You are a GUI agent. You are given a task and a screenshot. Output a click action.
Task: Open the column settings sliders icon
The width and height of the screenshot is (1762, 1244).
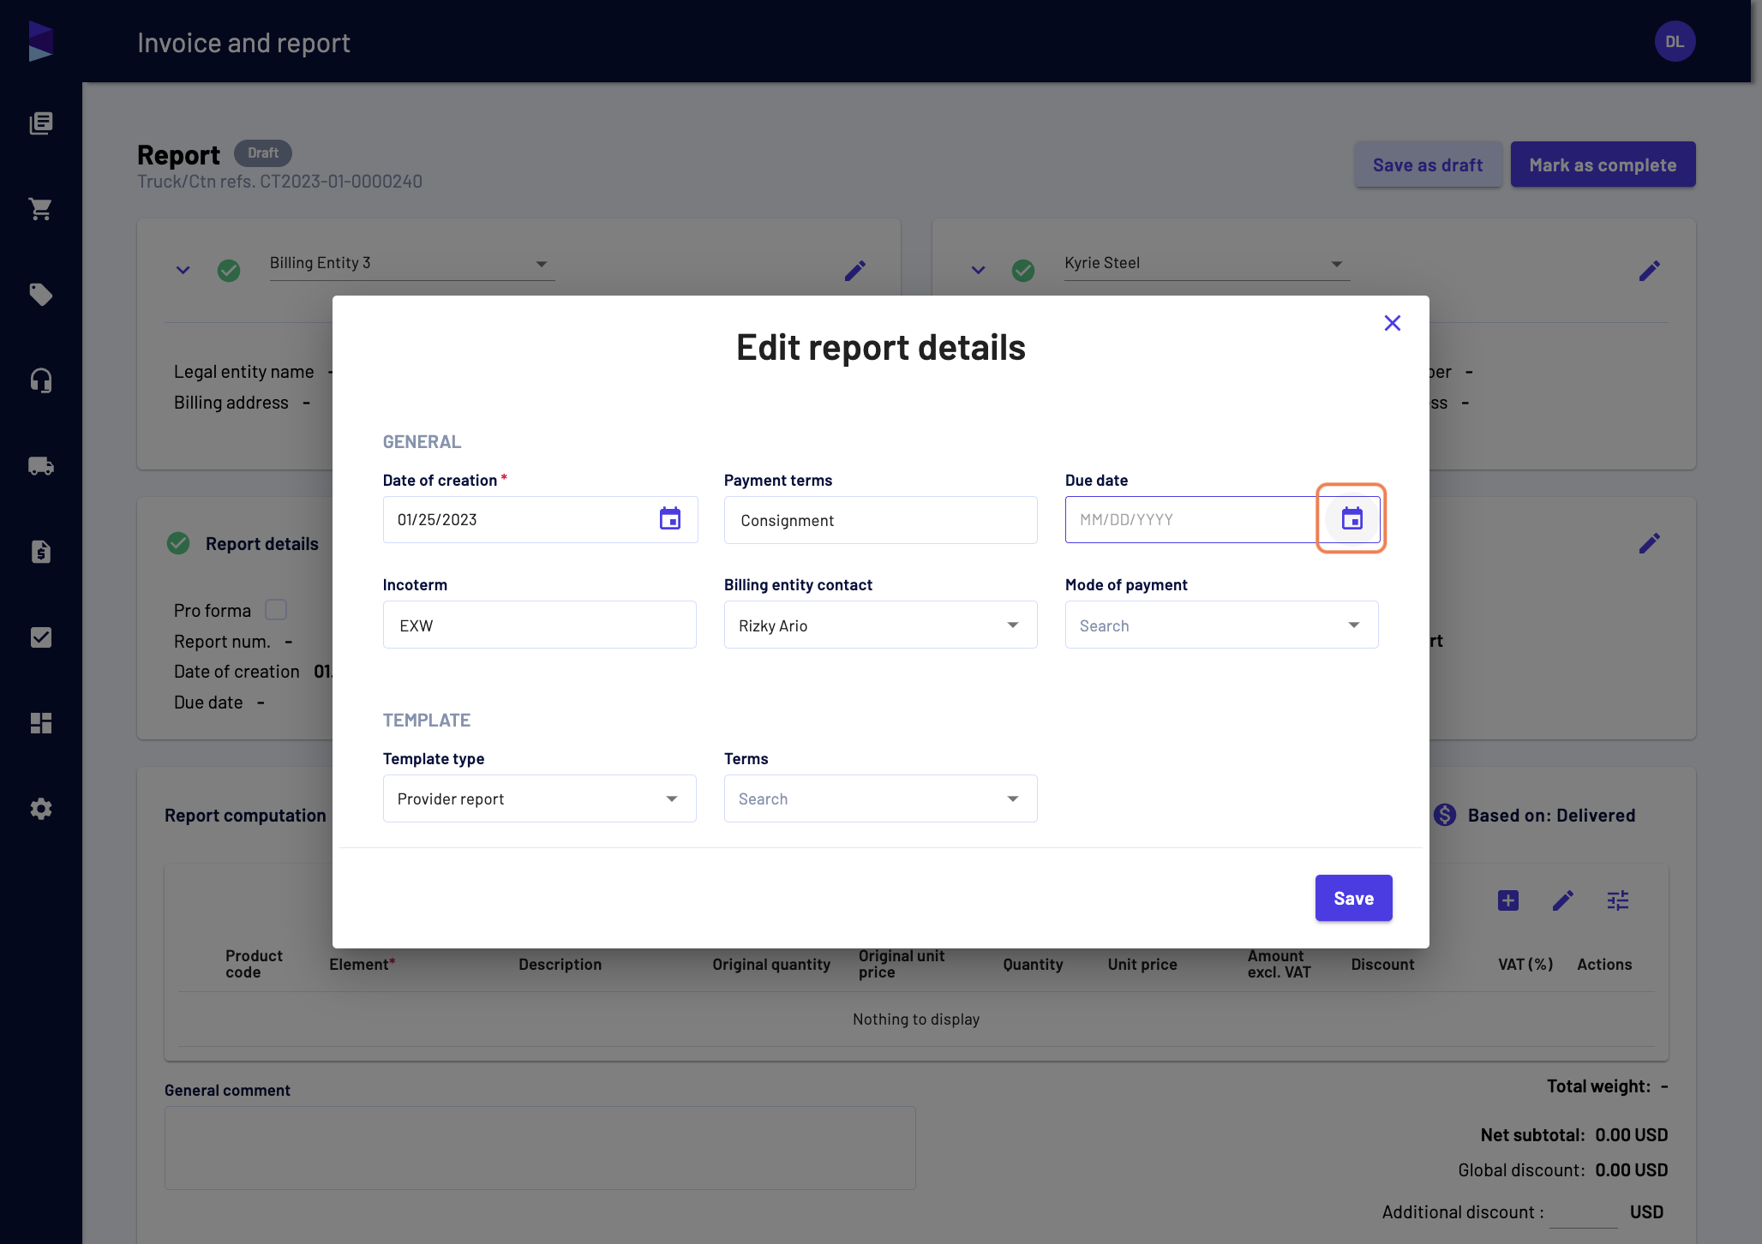[x=1618, y=900]
